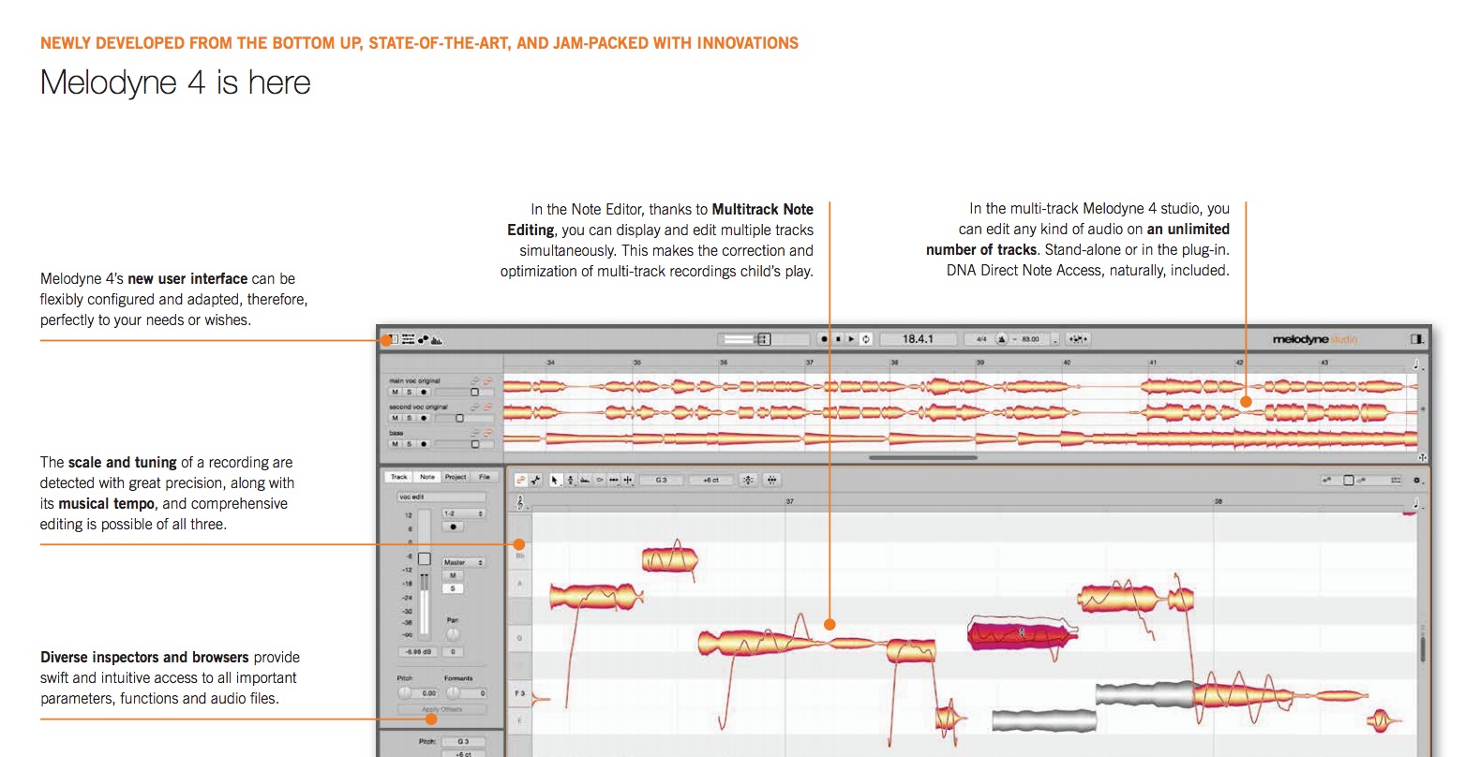
Task: Click the 4/4 time signature field
Action: [981, 339]
